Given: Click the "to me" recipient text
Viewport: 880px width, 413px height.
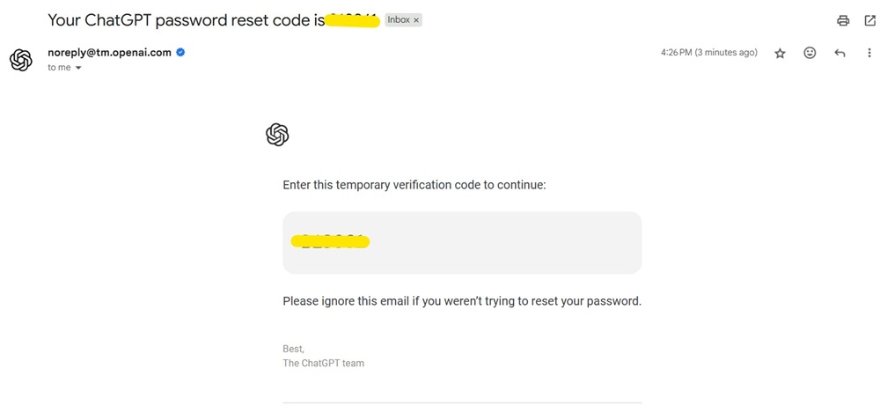Looking at the screenshot, I should (x=59, y=68).
